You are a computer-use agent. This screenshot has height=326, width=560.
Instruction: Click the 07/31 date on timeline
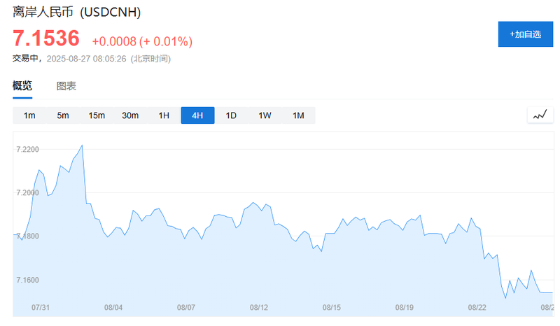point(41,307)
